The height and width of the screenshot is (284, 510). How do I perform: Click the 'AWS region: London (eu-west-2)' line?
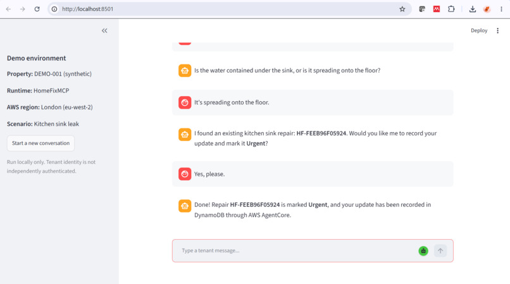(50, 107)
